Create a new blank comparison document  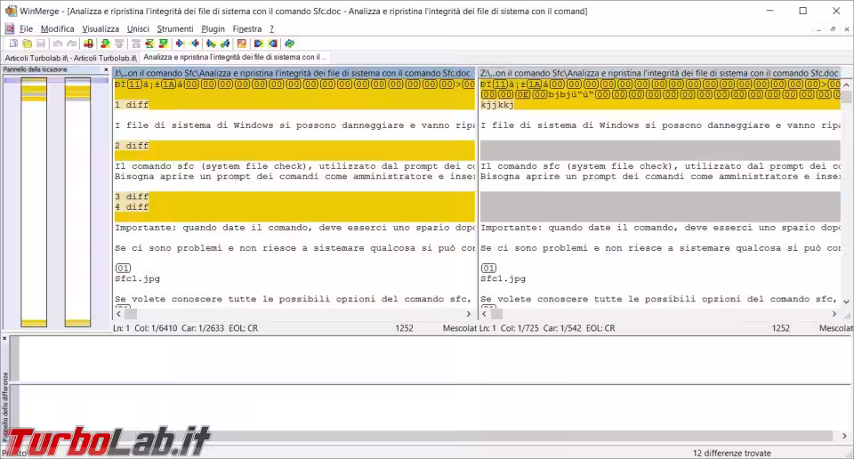click(x=12, y=43)
